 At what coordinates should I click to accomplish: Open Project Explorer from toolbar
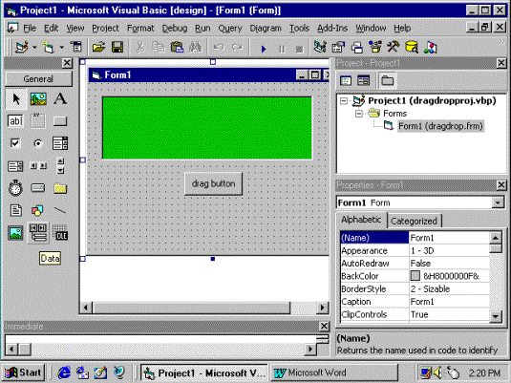pos(320,48)
